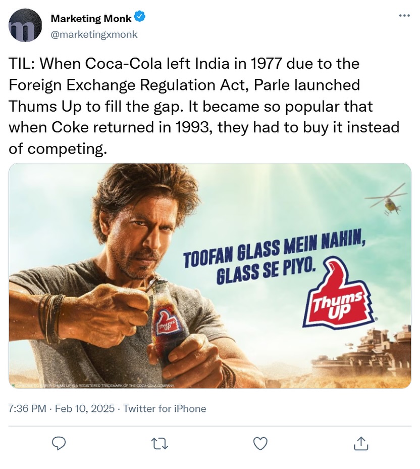Viewport: 420px width, 469px height.
Task: Click the blue verified badge
Action: tap(140, 18)
